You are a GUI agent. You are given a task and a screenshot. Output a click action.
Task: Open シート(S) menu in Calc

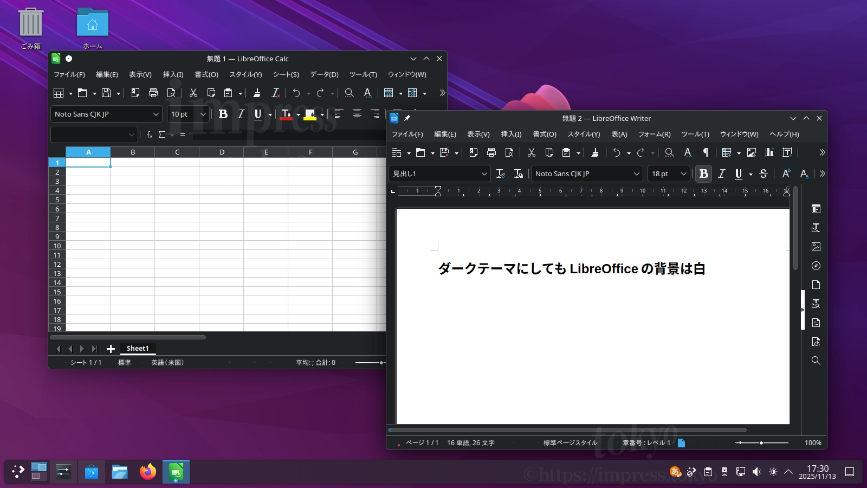click(x=286, y=74)
